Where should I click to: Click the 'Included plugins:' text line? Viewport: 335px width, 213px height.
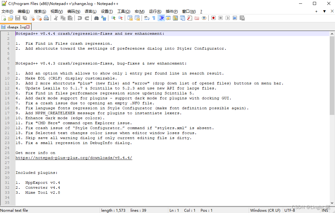coord(36,173)
